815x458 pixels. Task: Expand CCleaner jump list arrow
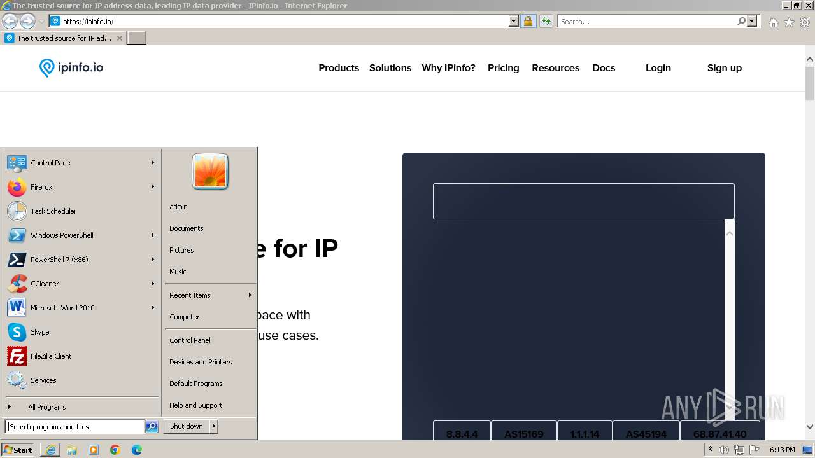click(153, 284)
